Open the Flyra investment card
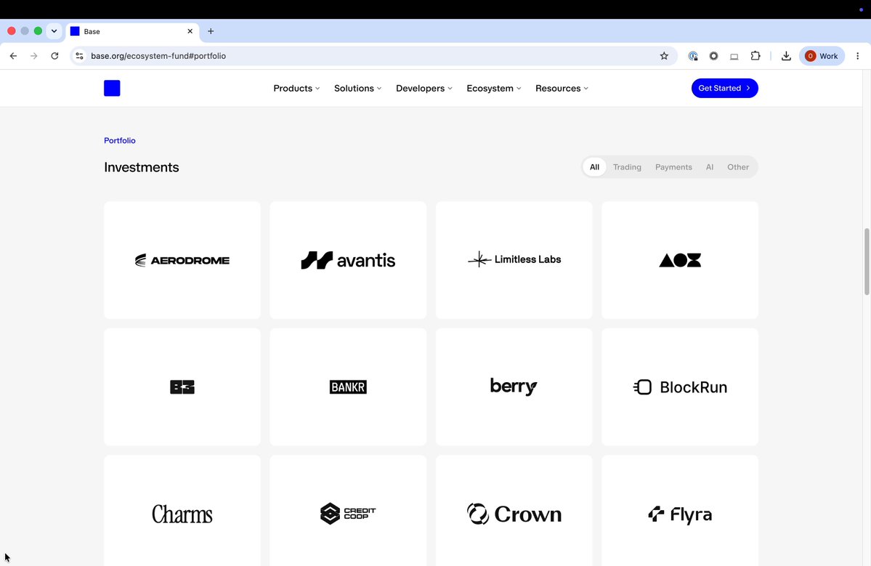 680,511
